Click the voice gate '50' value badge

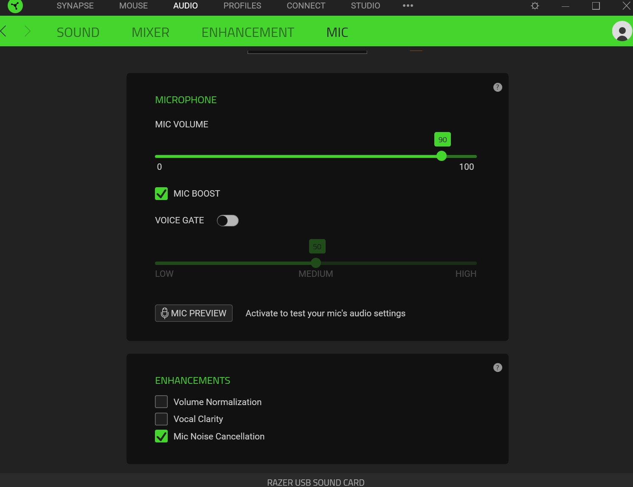click(x=317, y=246)
